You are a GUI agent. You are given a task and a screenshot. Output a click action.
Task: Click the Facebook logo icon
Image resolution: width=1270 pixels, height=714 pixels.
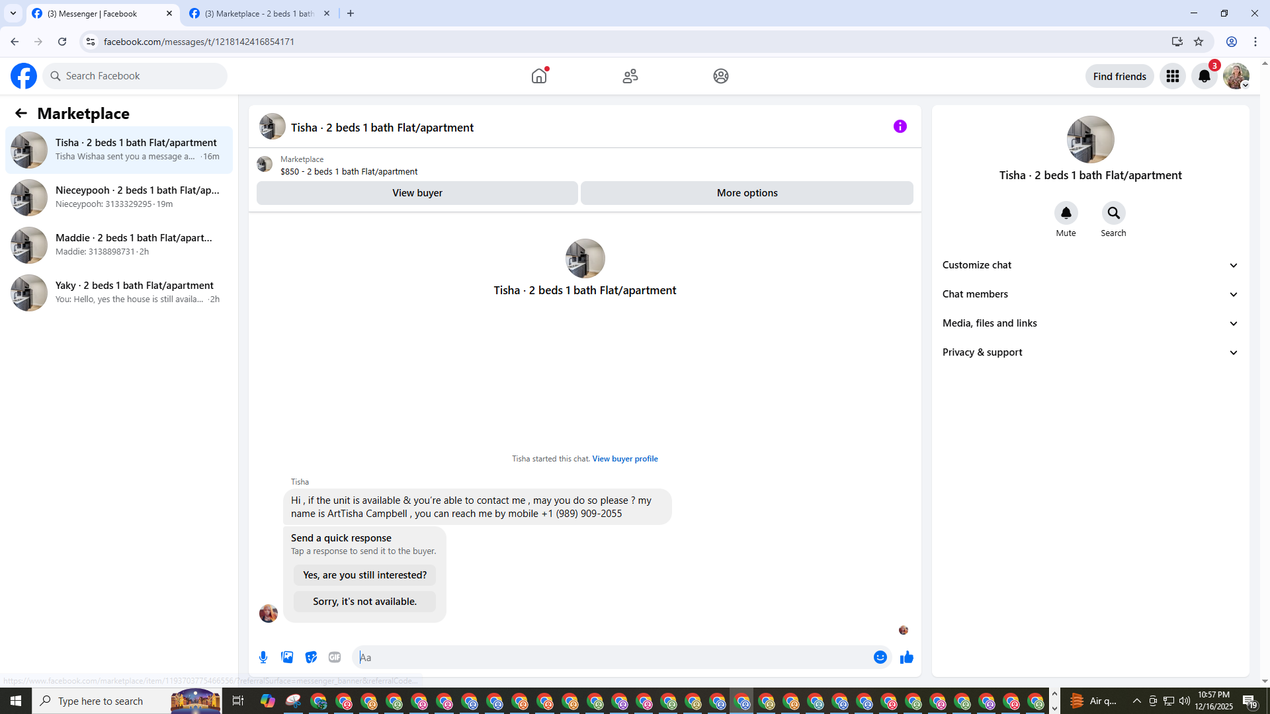pyautogui.click(x=24, y=76)
